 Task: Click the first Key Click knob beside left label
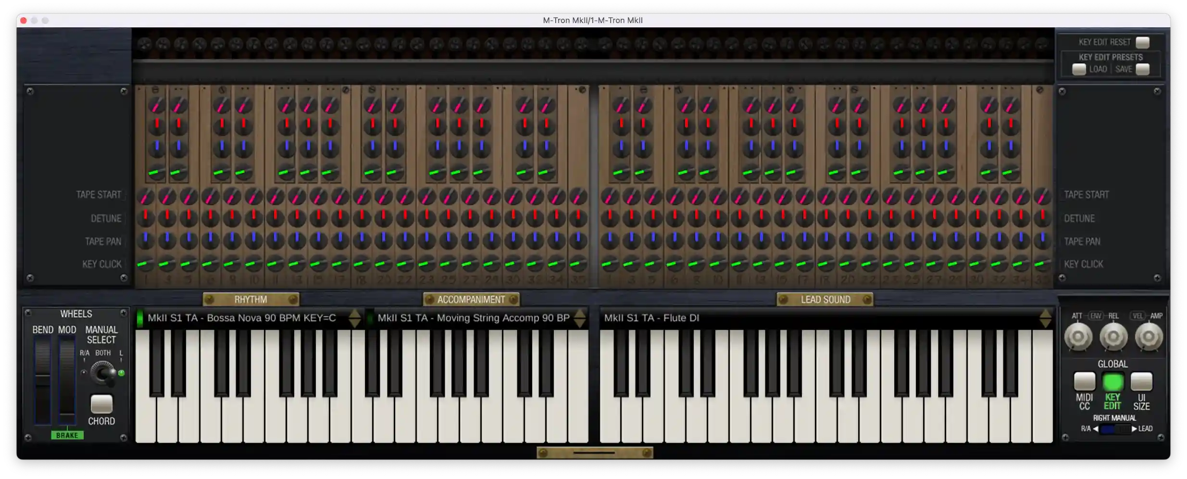coord(146,263)
